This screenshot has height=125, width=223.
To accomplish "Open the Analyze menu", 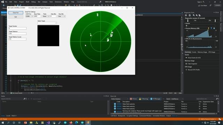I will point(45,2).
